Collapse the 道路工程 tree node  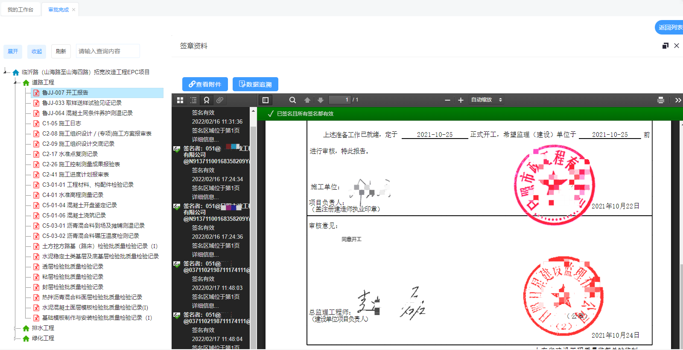[x=16, y=82]
